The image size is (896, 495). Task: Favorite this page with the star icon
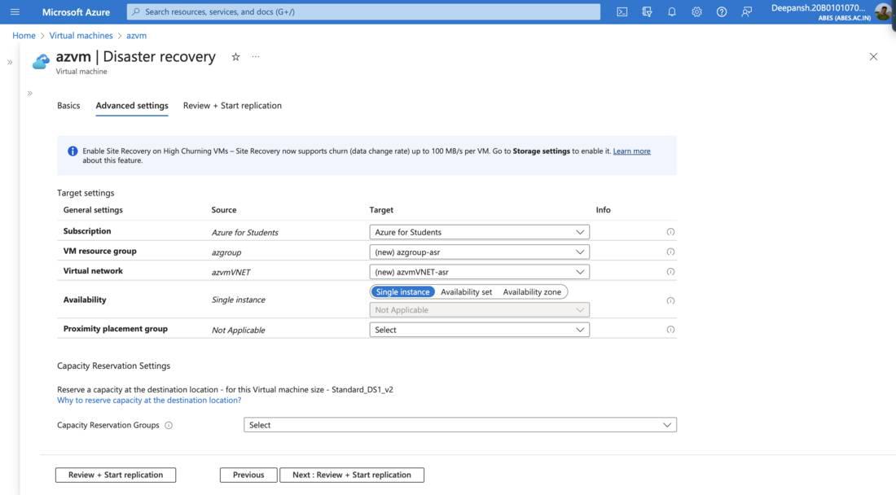[x=236, y=57]
